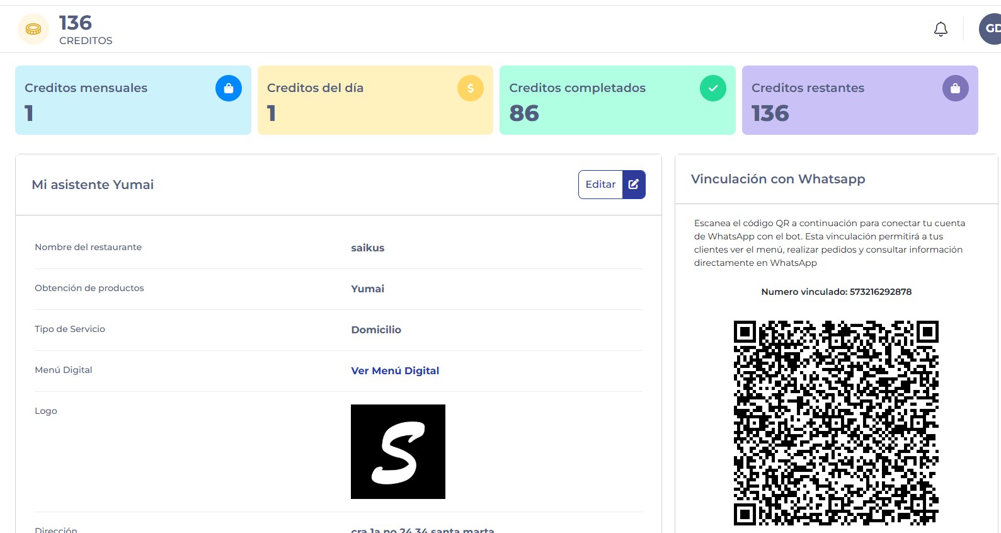Click the "Logo" row label
The height and width of the screenshot is (533, 1001).
(x=46, y=411)
